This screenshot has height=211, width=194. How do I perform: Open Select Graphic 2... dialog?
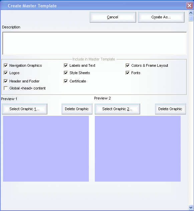(117, 109)
